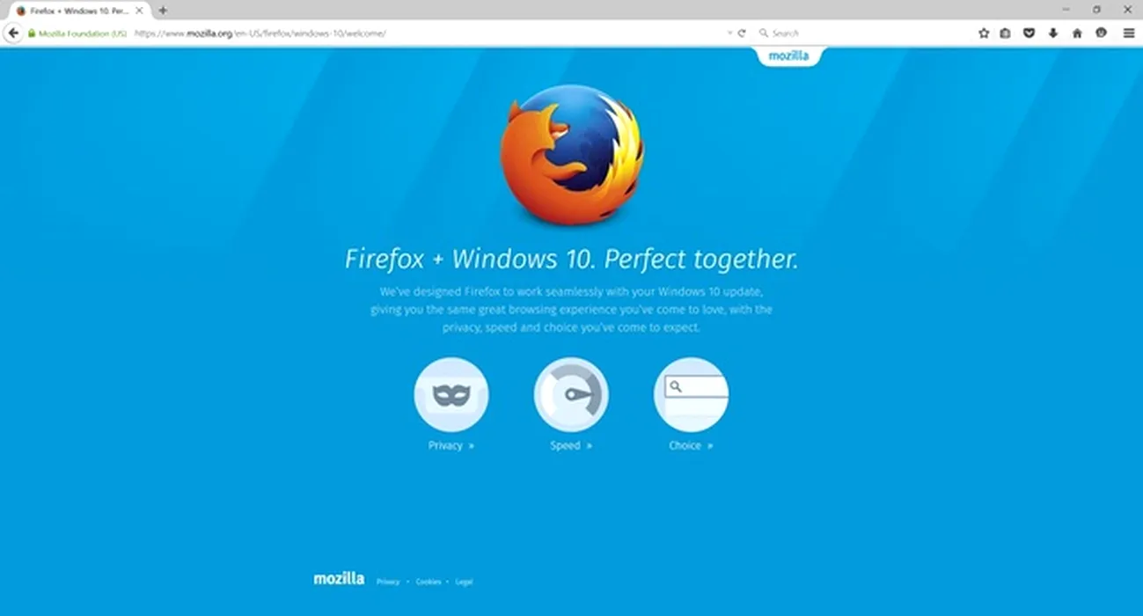Reload the current page

742,33
